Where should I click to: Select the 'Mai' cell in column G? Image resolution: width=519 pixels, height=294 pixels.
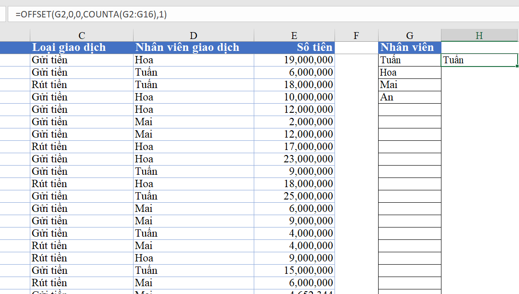pyautogui.click(x=409, y=85)
